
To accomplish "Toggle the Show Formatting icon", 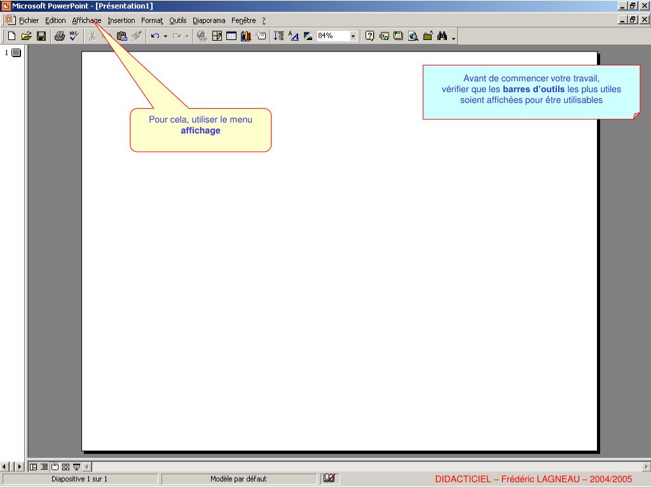I will [294, 36].
